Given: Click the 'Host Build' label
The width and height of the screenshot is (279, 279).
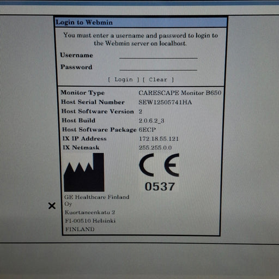Looking at the screenshot, I should coord(78,120).
